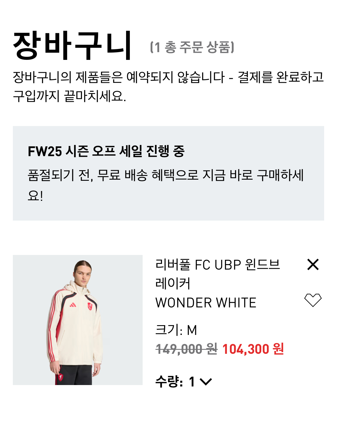Screen dimensions: 337x426
Task: Open the windbreaker product thumbnail image
Action: [78, 320]
